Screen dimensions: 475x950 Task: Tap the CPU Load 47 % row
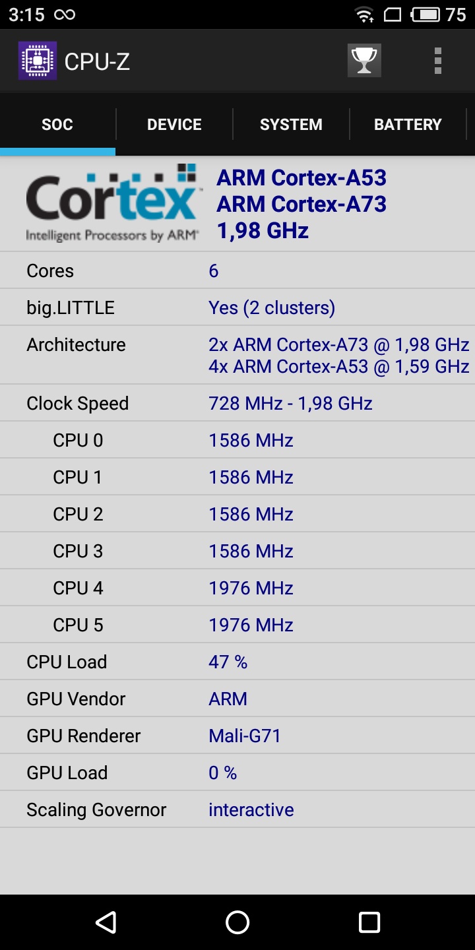(237, 662)
